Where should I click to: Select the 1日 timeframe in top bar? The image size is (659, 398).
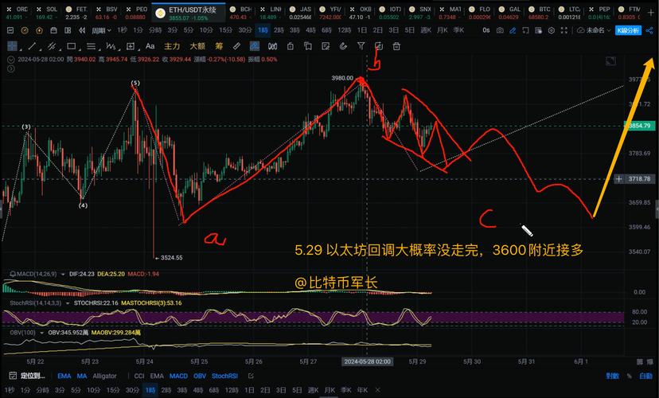click(362, 30)
